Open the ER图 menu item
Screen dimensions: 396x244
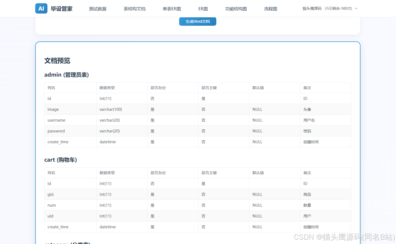click(x=203, y=9)
